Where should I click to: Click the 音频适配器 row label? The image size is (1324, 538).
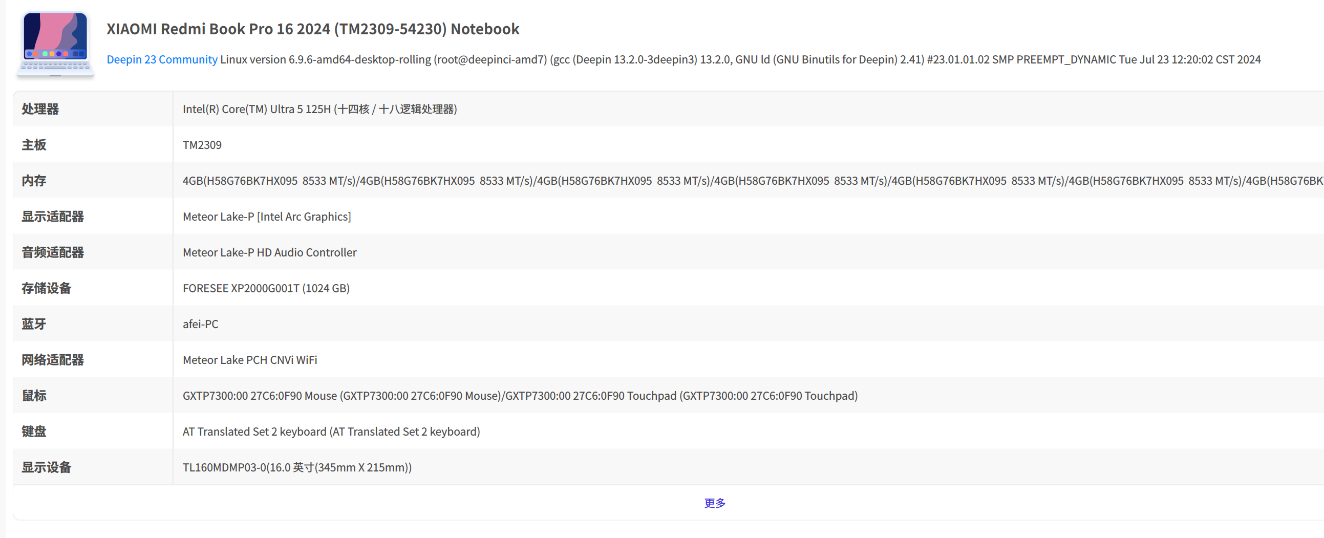tap(52, 252)
